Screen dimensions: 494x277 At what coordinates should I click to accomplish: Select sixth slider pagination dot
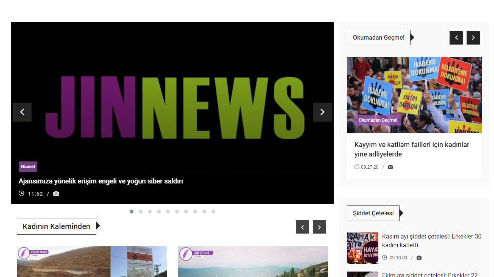177,212
